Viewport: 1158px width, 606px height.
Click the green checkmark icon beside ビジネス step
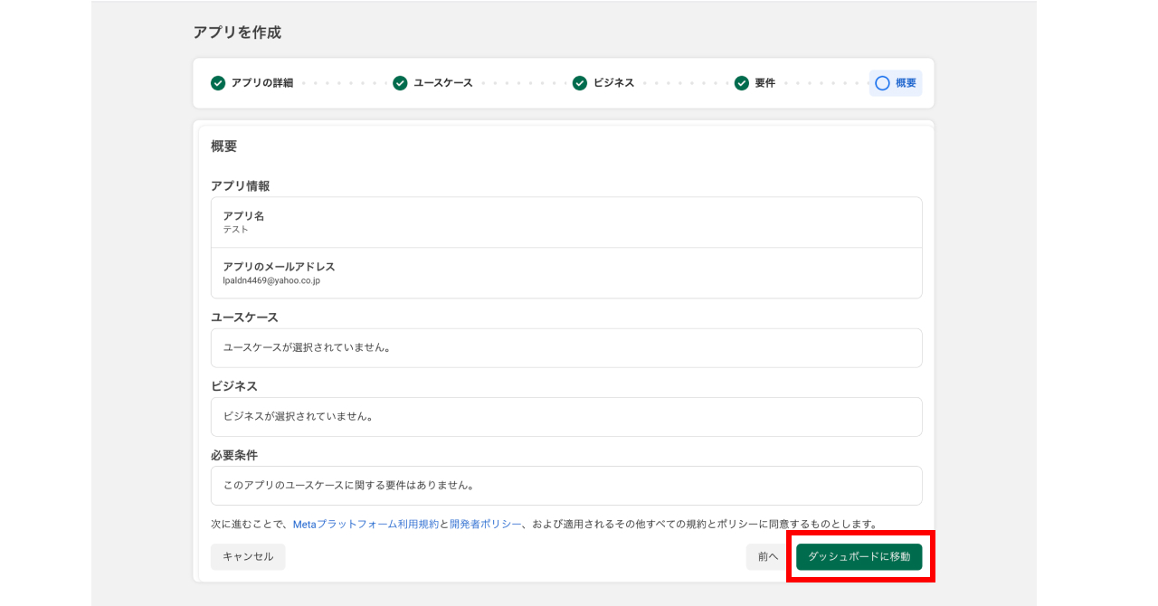tap(580, 83)
